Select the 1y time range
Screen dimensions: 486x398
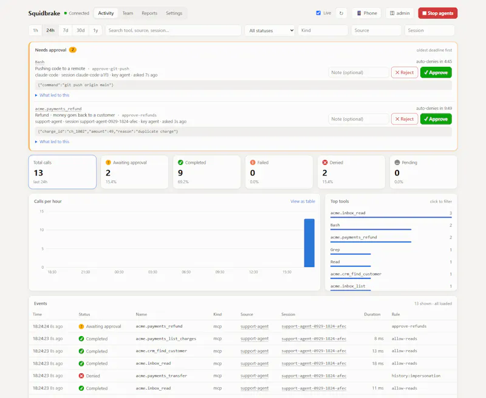click(95, 30)
